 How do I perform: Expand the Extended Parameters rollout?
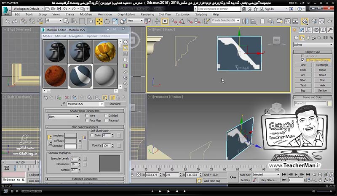click(x=85, y=179)
